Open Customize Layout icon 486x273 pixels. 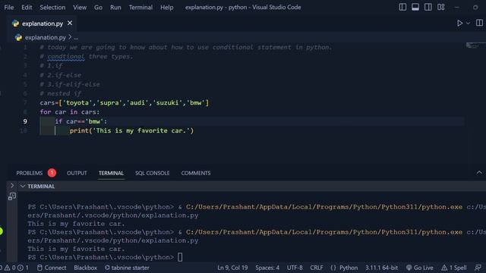click(441, 7)
